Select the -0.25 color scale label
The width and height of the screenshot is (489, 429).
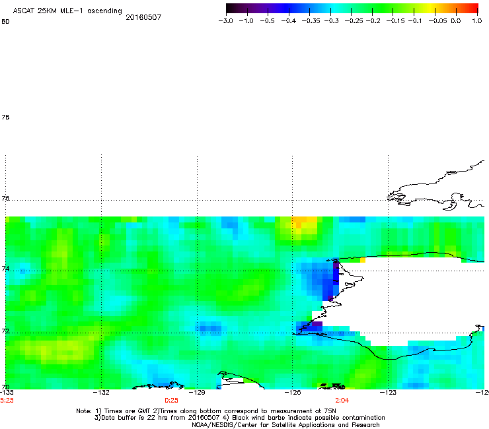pos(354,21)
